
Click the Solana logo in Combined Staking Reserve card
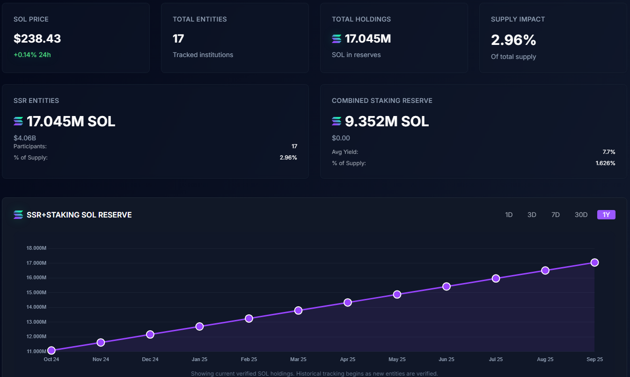(x=336, y=121)
